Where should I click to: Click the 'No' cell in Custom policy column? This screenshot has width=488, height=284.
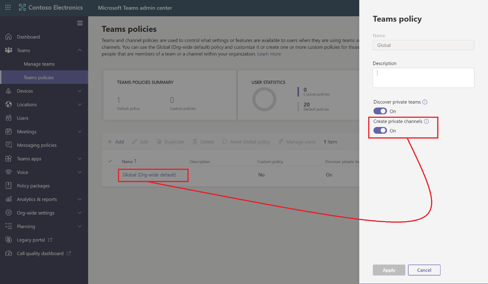point(262,175)
